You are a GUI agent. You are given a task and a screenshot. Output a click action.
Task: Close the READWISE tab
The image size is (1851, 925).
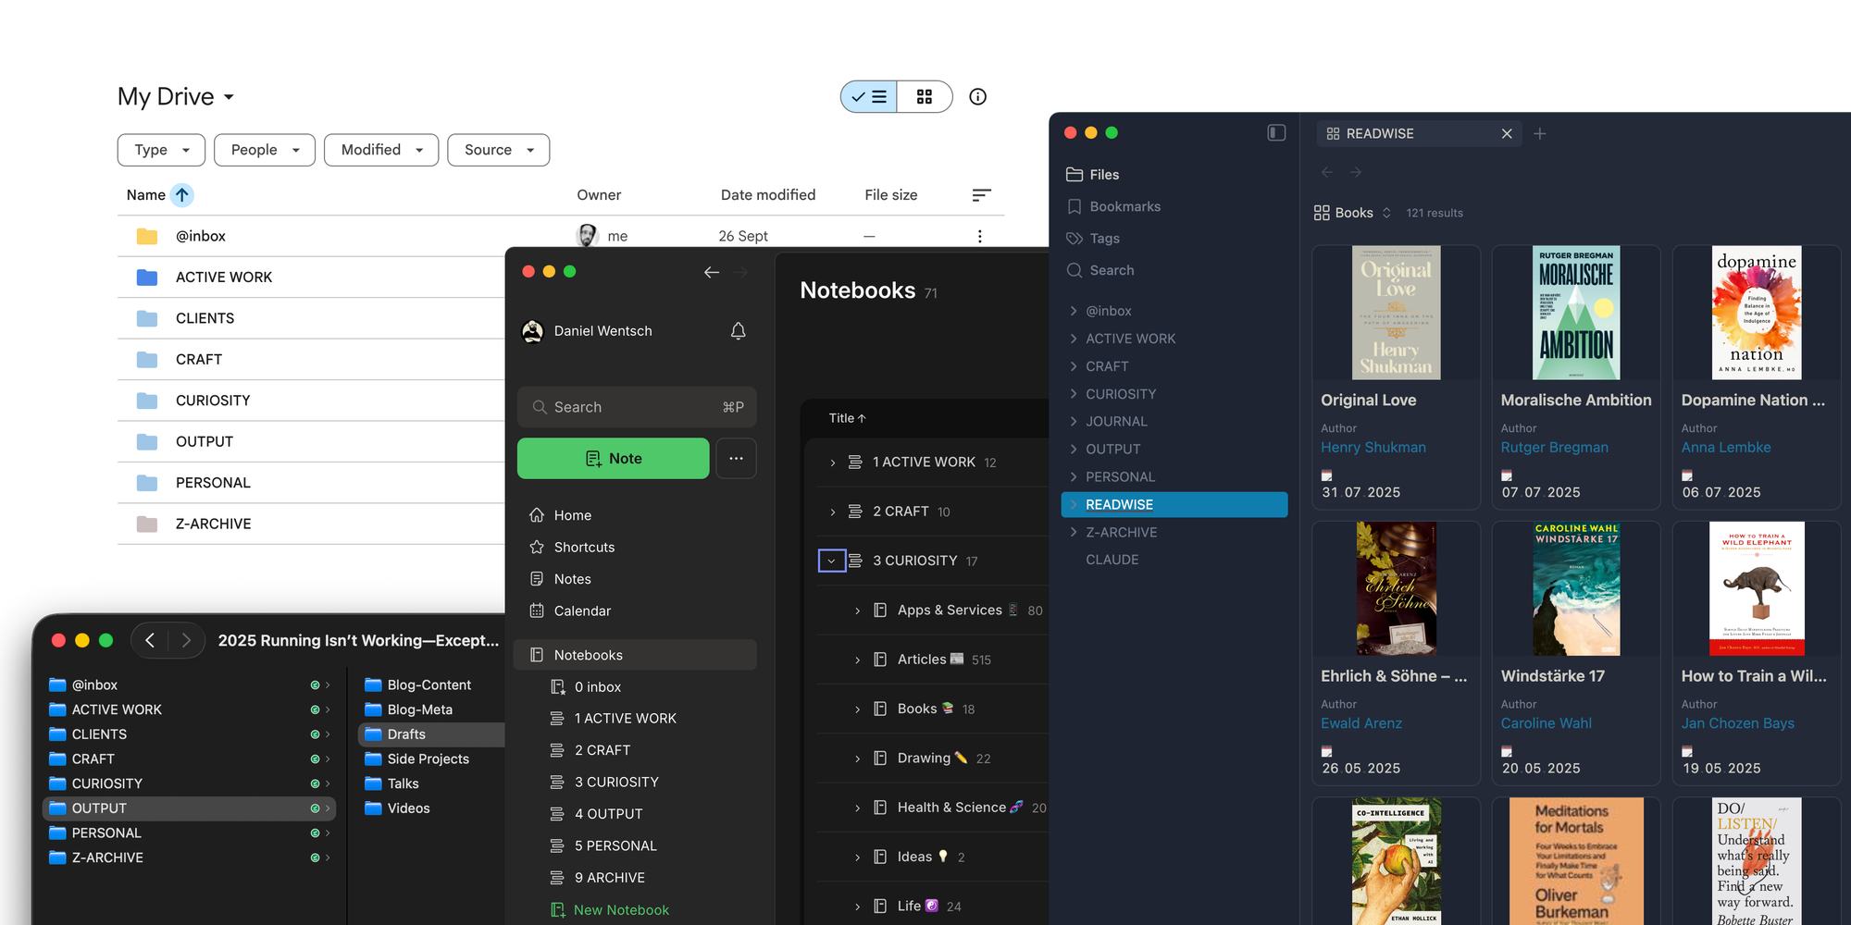click(x=1507, y=134)
